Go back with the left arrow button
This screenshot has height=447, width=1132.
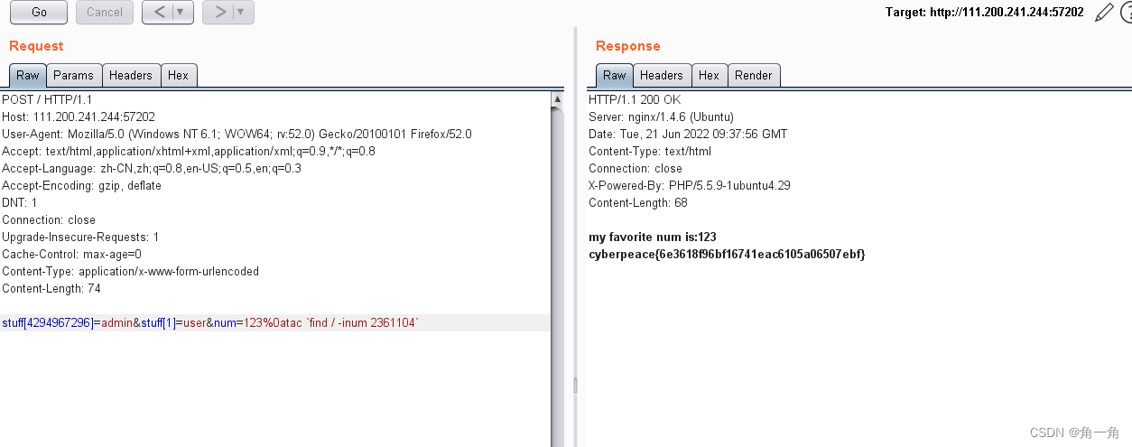point(158,13)
